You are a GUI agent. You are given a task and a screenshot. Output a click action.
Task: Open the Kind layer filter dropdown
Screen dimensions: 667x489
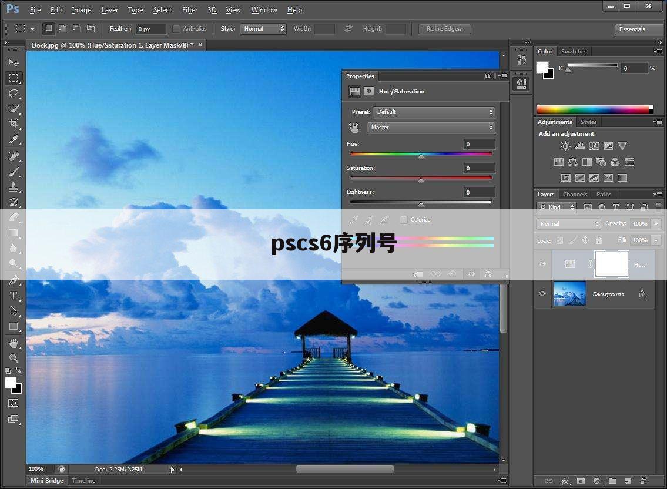point(557,207)
